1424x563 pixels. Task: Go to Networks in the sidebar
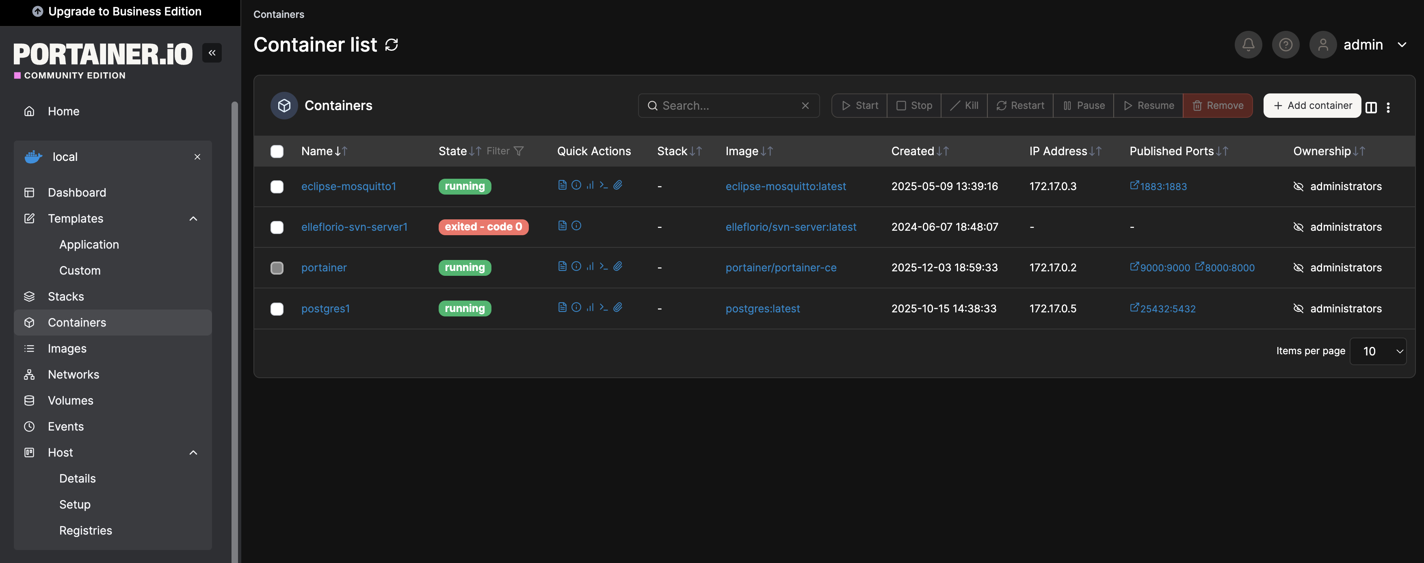click(74, 375)
